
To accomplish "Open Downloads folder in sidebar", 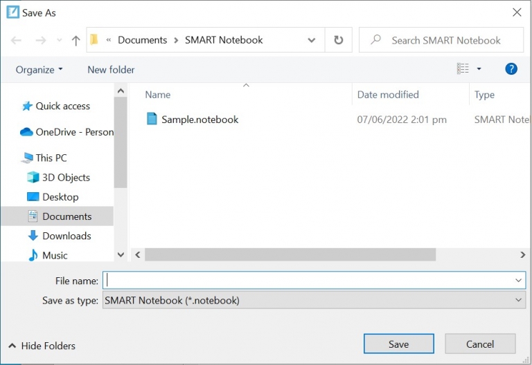I will tap(66, 236).
